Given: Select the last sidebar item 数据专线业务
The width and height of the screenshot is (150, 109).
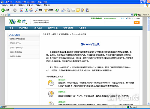Looking at the screenshot, I should (x=24, y=56).
